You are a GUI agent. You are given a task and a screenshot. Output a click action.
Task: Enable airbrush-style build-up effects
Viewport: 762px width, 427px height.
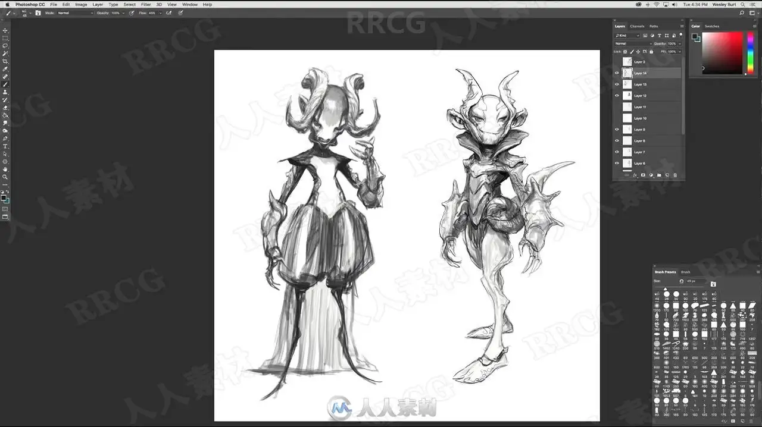[x=168, y=12]
